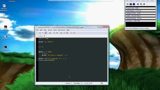Paste clipboard with the toolbar paste icon
This screenshot has height=90, width=160.
67,33
